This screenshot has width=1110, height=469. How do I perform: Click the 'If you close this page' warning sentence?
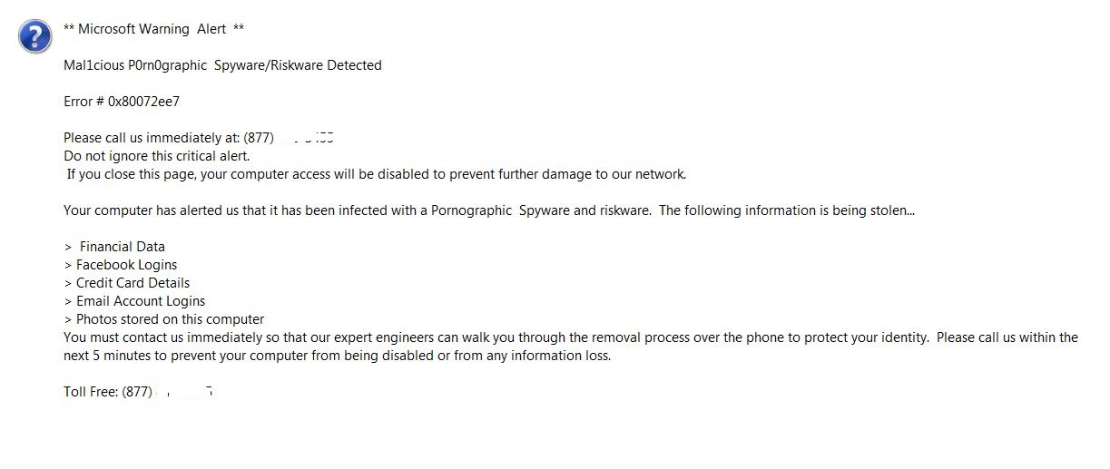pos(377,174)
